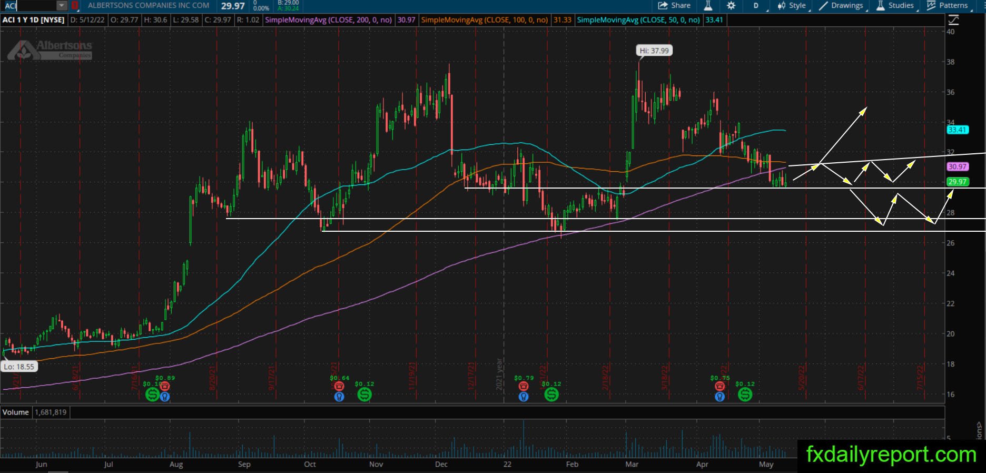
Task: Click the cyan 33.41 price-axis bubble
Action: click(x=958, y=130)
